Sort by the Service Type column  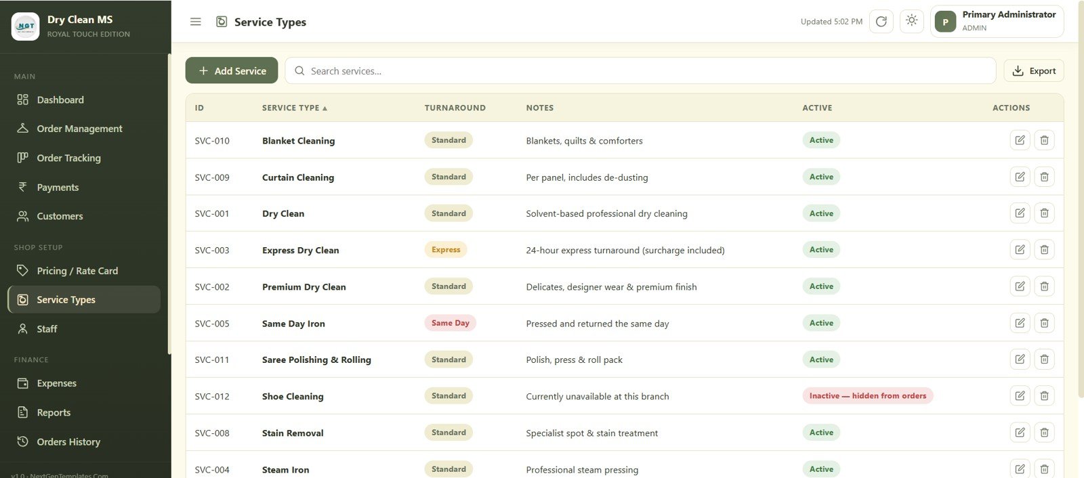(x=295, y=108)
